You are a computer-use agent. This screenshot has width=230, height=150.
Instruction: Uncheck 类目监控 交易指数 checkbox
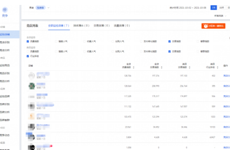[x=169, y=51]
